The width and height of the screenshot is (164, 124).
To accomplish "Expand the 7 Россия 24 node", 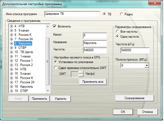I will 11,39.
